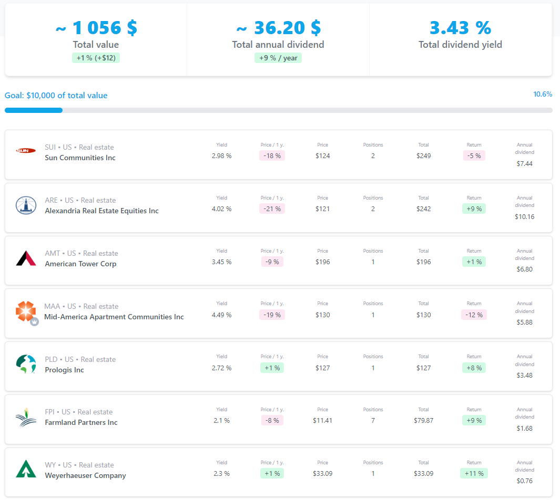Click the AMT • US • Real estate tag
560x500 pixels.
(82, 254)
